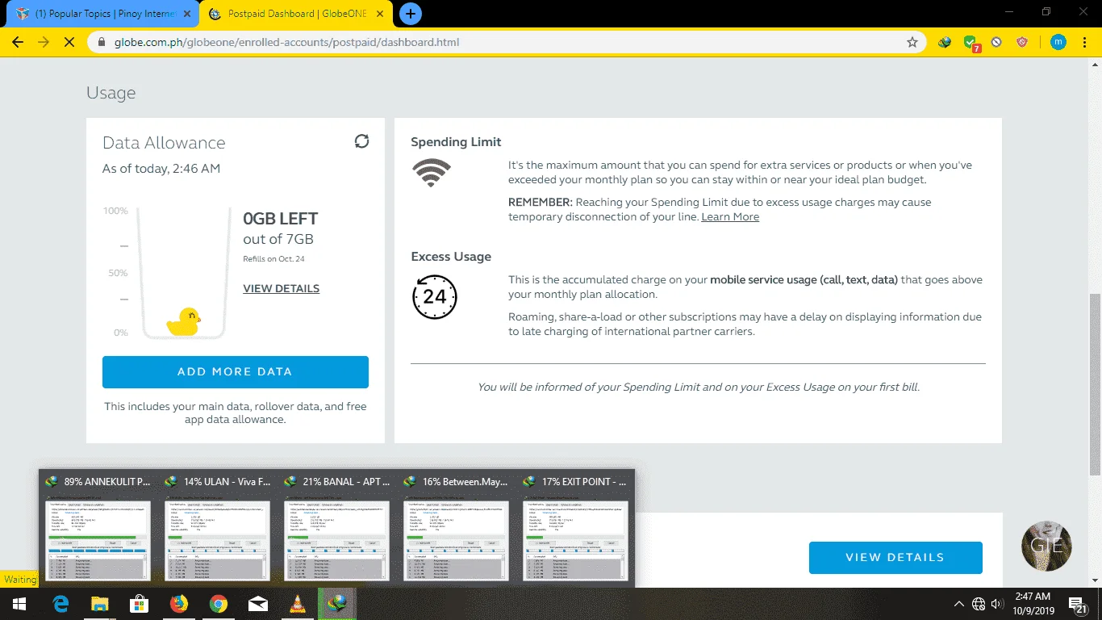Open the Chrome three-dot menu
The image size is (1102, 620).
[1084, 42]
